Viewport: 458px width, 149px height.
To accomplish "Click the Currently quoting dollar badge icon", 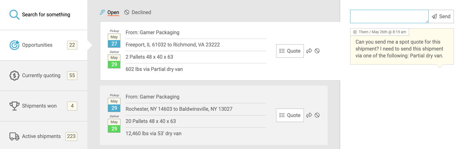I will [14, 76].
